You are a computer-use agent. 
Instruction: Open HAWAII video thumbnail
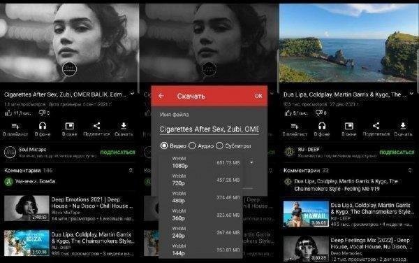[x=306, y=213]
